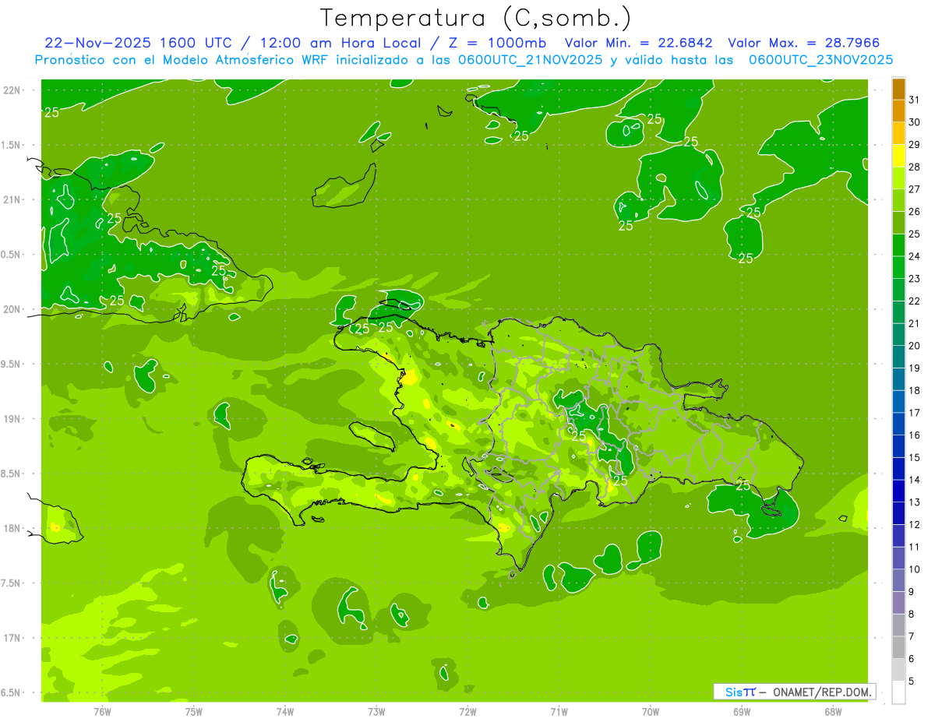
Task: Select the '0600UTC_21NOV2025' initialization time text
Action: coord(531,60)
